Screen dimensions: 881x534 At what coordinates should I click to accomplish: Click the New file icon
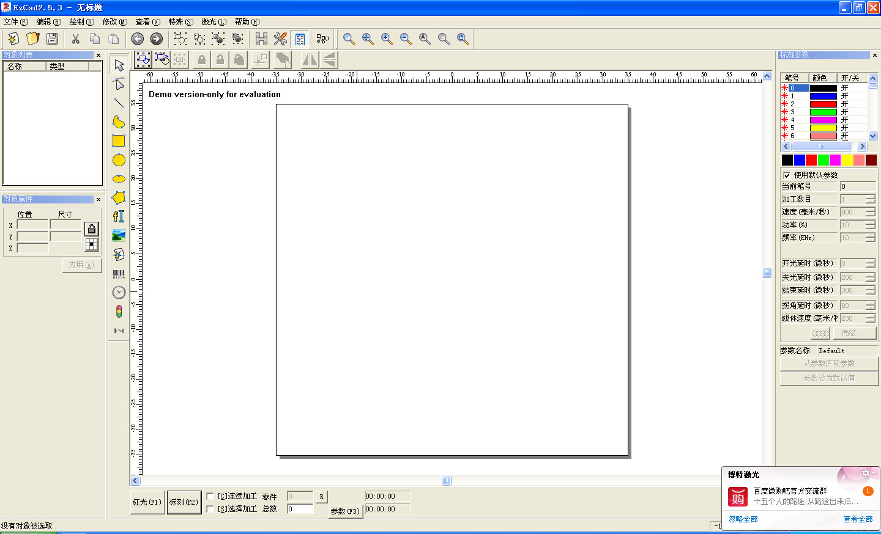(13, 38)
